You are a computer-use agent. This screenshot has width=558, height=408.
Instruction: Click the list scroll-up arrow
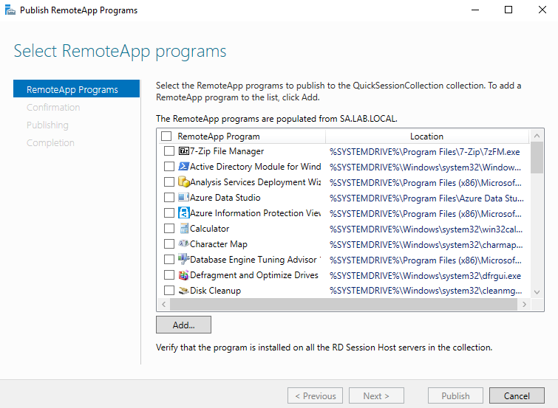coord(537,136)
